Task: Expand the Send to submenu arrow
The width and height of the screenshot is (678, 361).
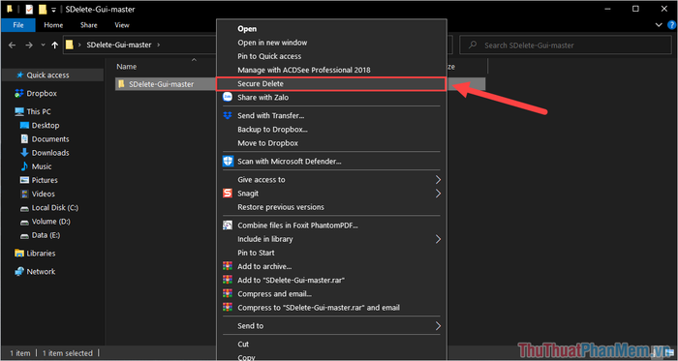Action: (x=438, y=325)
